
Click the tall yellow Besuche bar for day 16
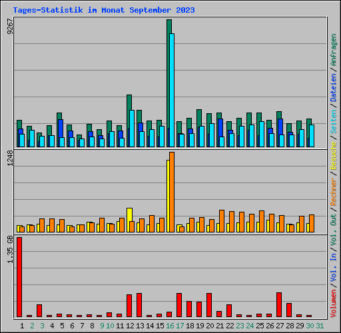point(168,196)
